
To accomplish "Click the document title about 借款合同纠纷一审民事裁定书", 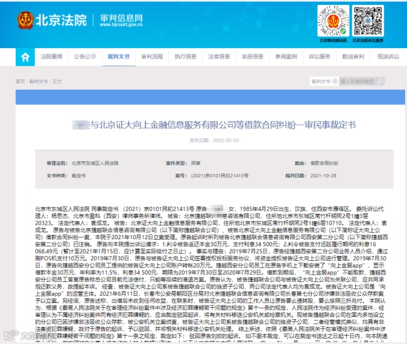I will [214, 125].
